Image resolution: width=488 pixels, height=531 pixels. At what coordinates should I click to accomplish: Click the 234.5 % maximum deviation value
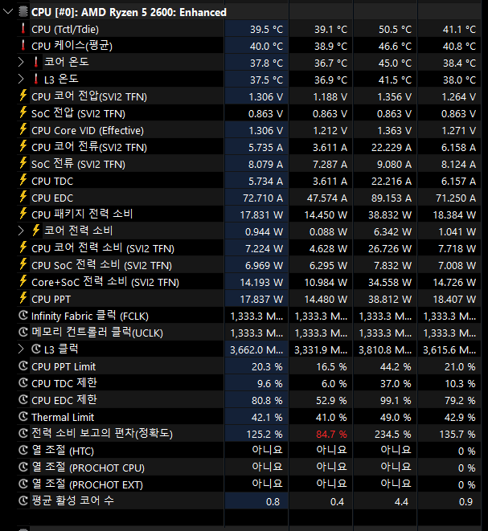[x=393, y=434]
